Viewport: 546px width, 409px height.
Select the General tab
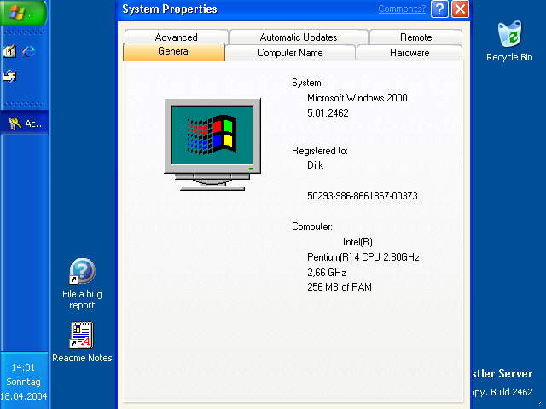(x=174, y=52)
